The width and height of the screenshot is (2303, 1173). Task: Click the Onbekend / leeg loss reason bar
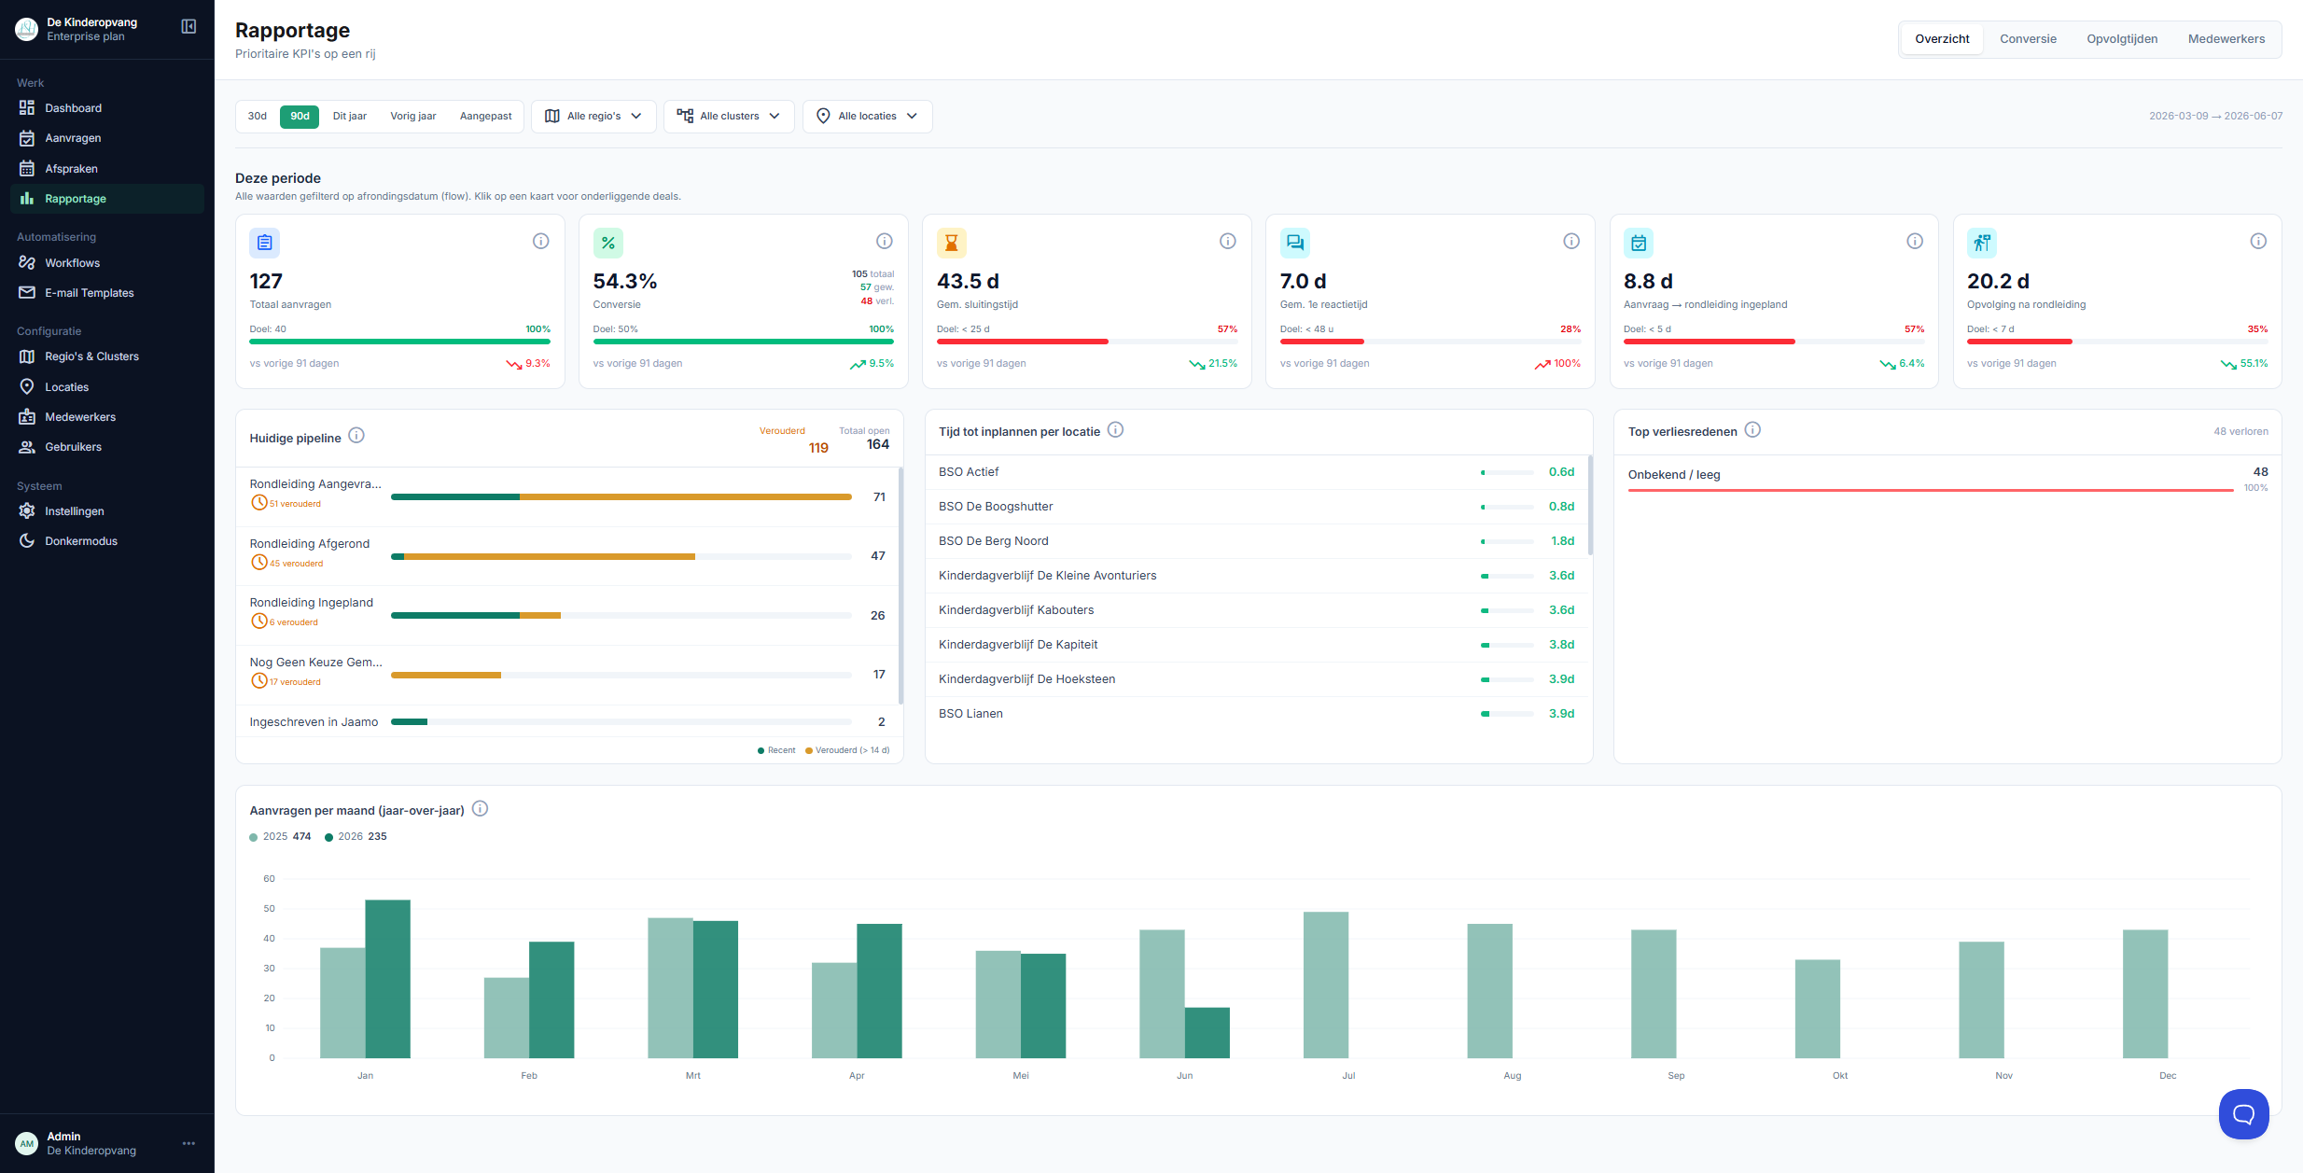tap(1931, 490)
